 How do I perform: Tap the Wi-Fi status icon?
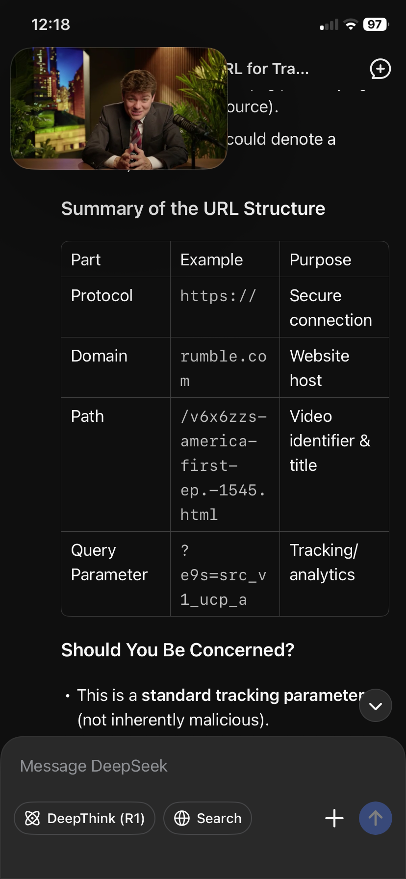click(351, 25)
